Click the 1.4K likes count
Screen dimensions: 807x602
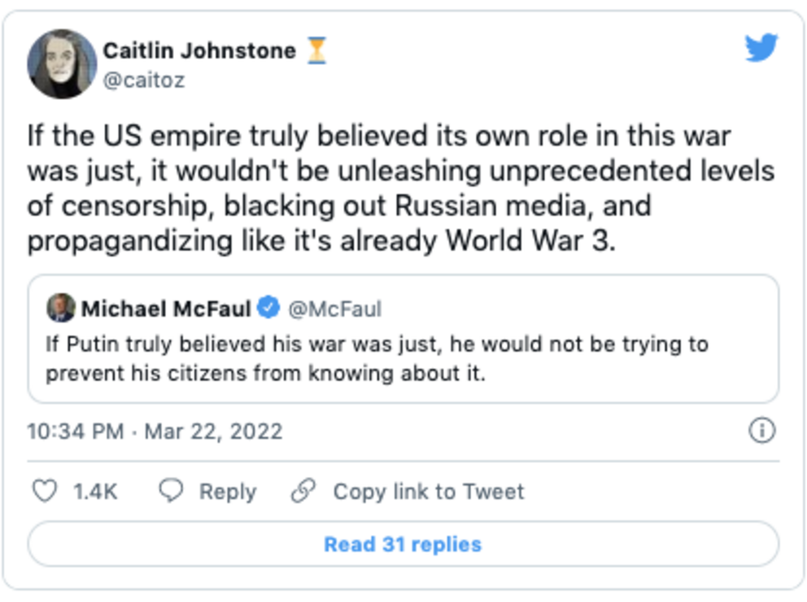(x=95, y=492)
